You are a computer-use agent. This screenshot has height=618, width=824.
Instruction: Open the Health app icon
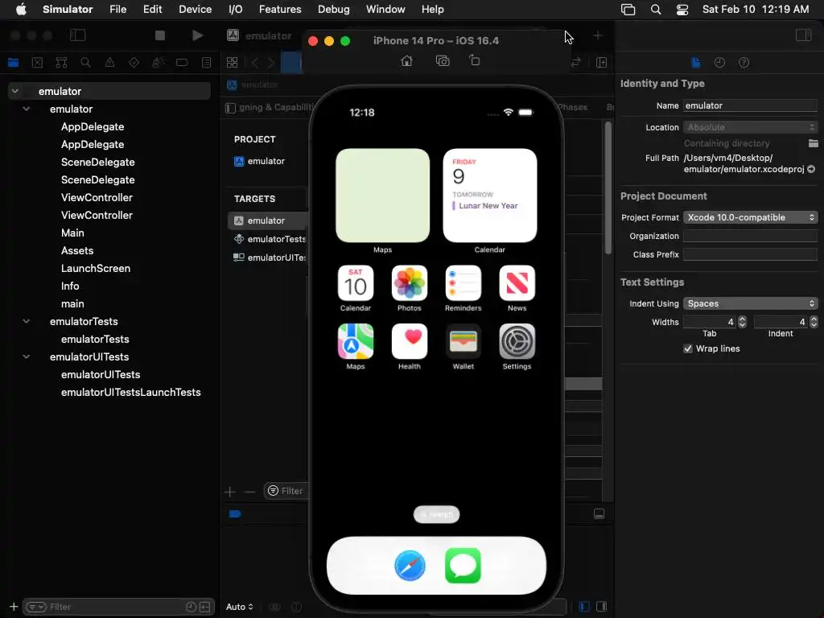[410, 341]
